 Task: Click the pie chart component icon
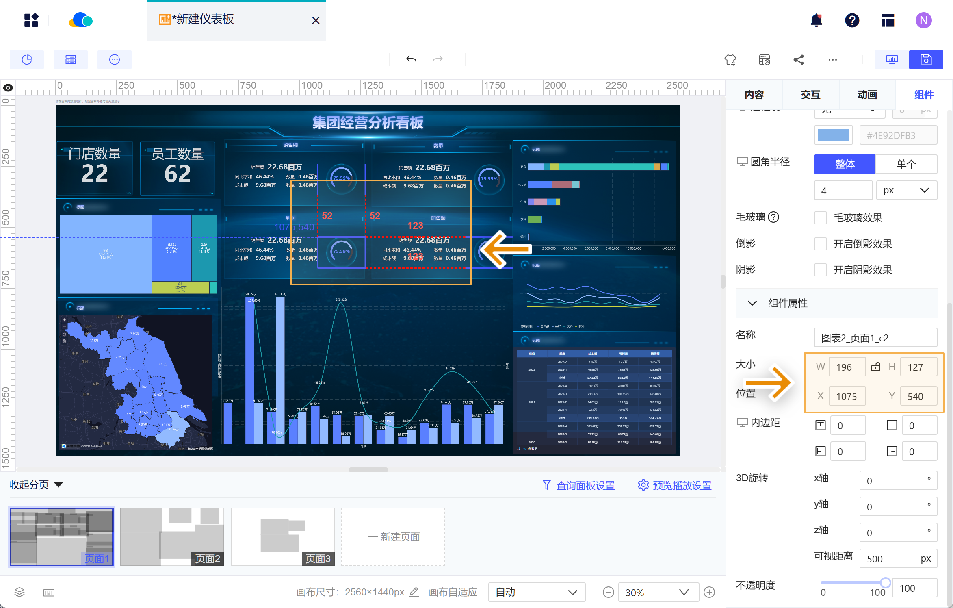pyautogui.click(x=27, y=60)
